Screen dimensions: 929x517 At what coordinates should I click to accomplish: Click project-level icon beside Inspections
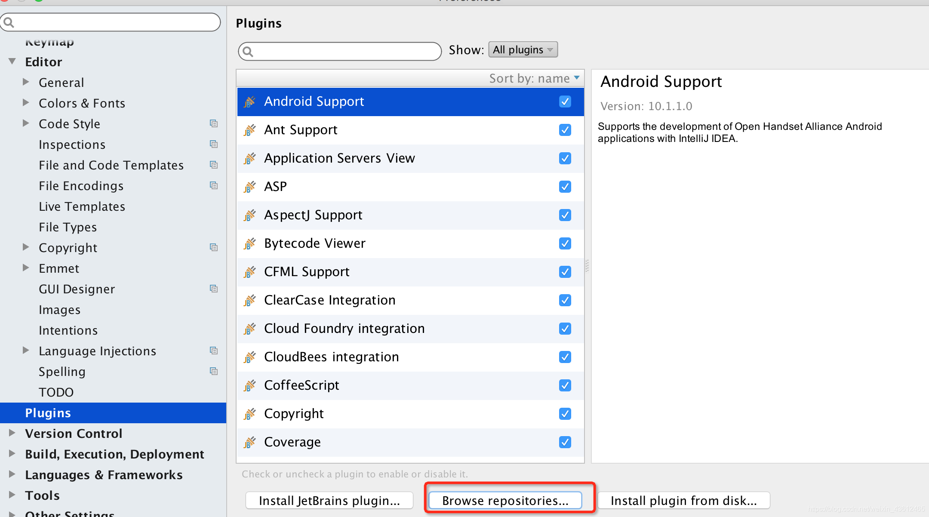(214, 144)
